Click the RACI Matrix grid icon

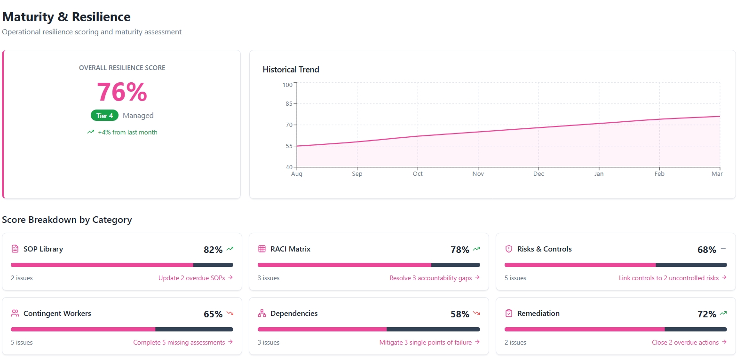pyautogui.click(x=262, y=249)
